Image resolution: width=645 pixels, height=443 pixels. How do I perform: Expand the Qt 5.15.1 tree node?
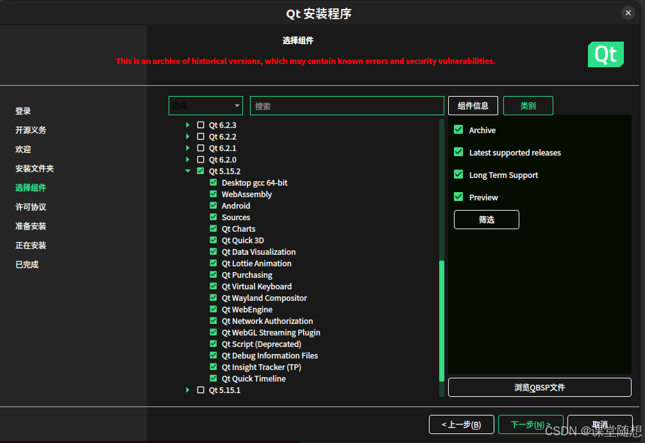188,390
